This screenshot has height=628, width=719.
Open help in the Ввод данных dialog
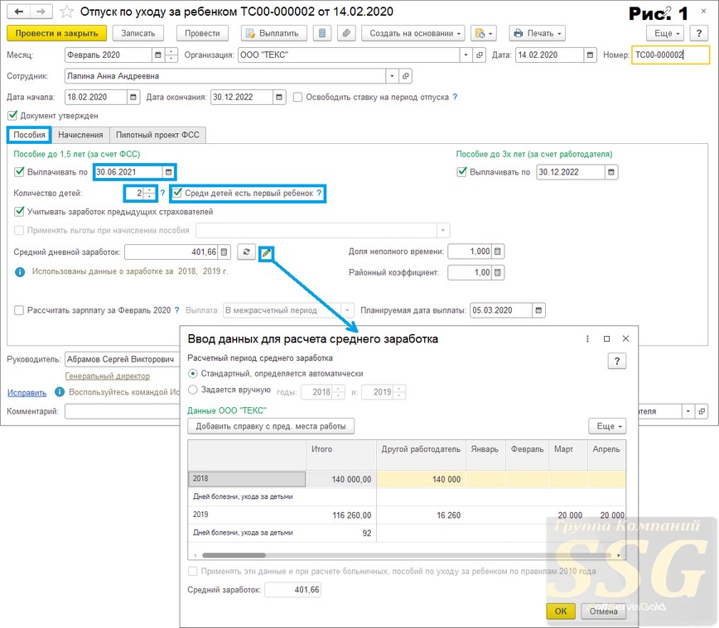tap(617, 361)
